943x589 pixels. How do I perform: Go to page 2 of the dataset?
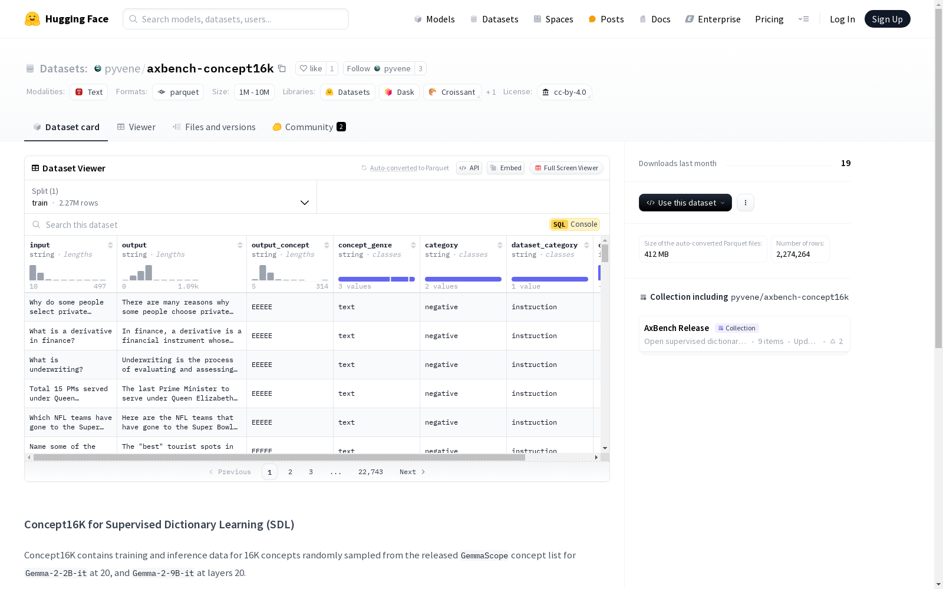coord(290,472)
